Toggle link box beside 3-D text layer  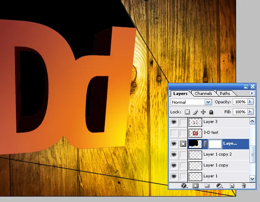(x=183, y=133)
